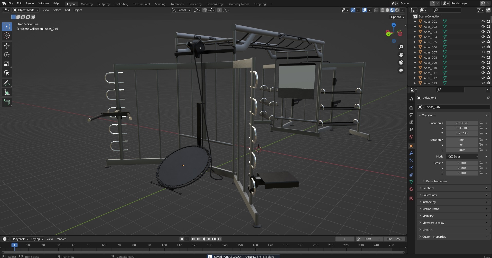492x258 pixels.
Task: Open the Material properties tab
Action: point(411,189)
